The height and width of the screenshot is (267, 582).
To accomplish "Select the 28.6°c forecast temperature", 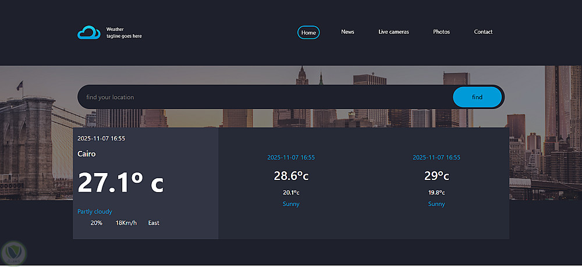I will pos(291,176).
